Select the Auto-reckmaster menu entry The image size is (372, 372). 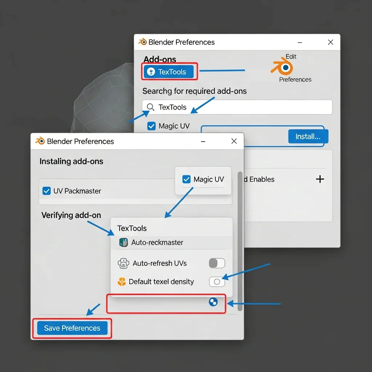tap(157, 242)
